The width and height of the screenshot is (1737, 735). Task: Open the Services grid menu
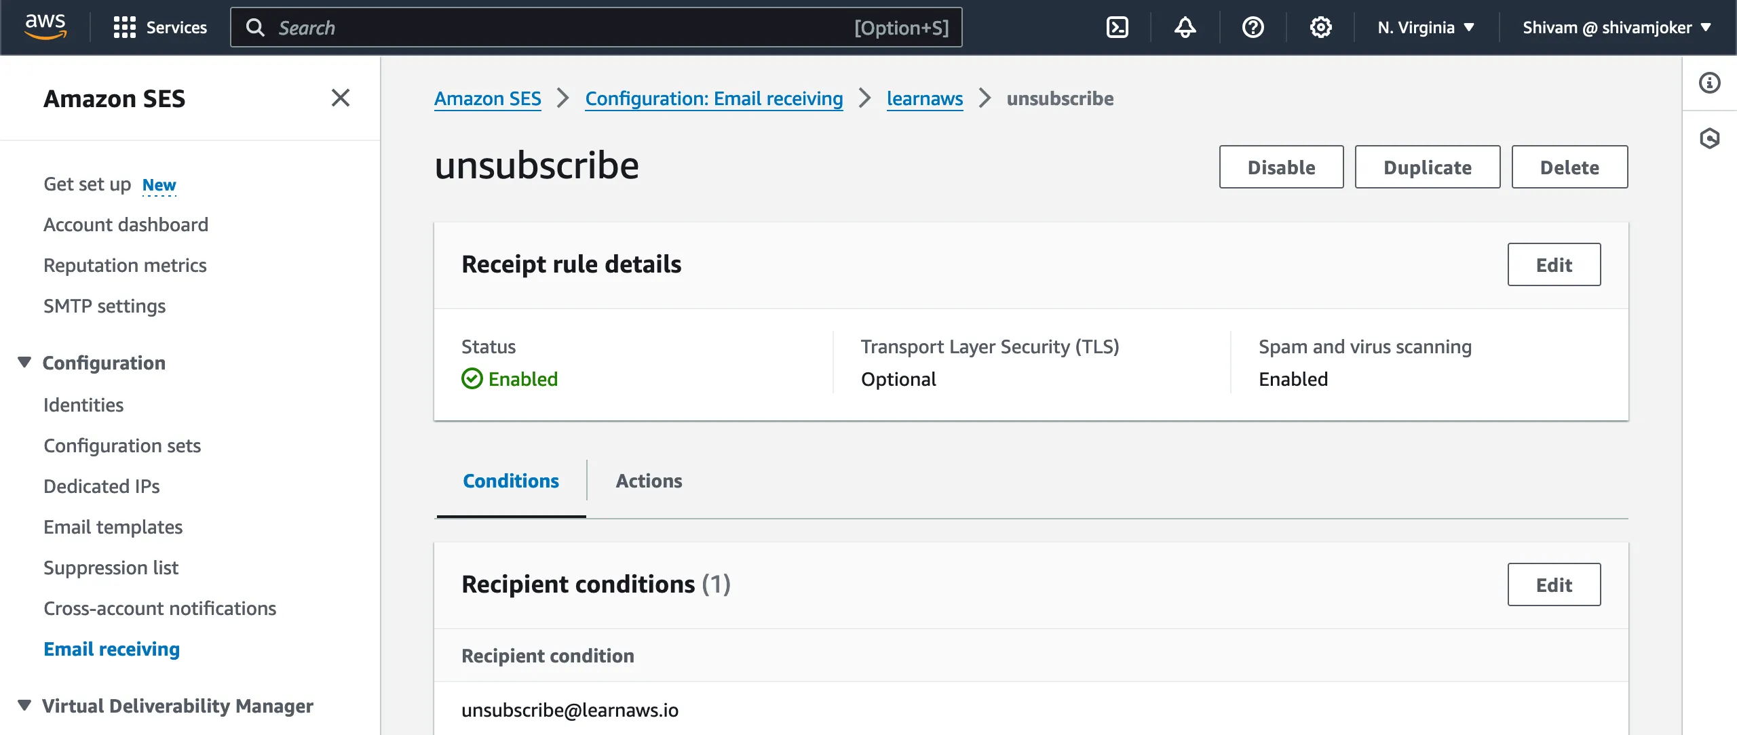pos(160,28)
